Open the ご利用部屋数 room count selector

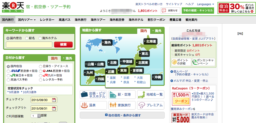click(x=36, y=116)
